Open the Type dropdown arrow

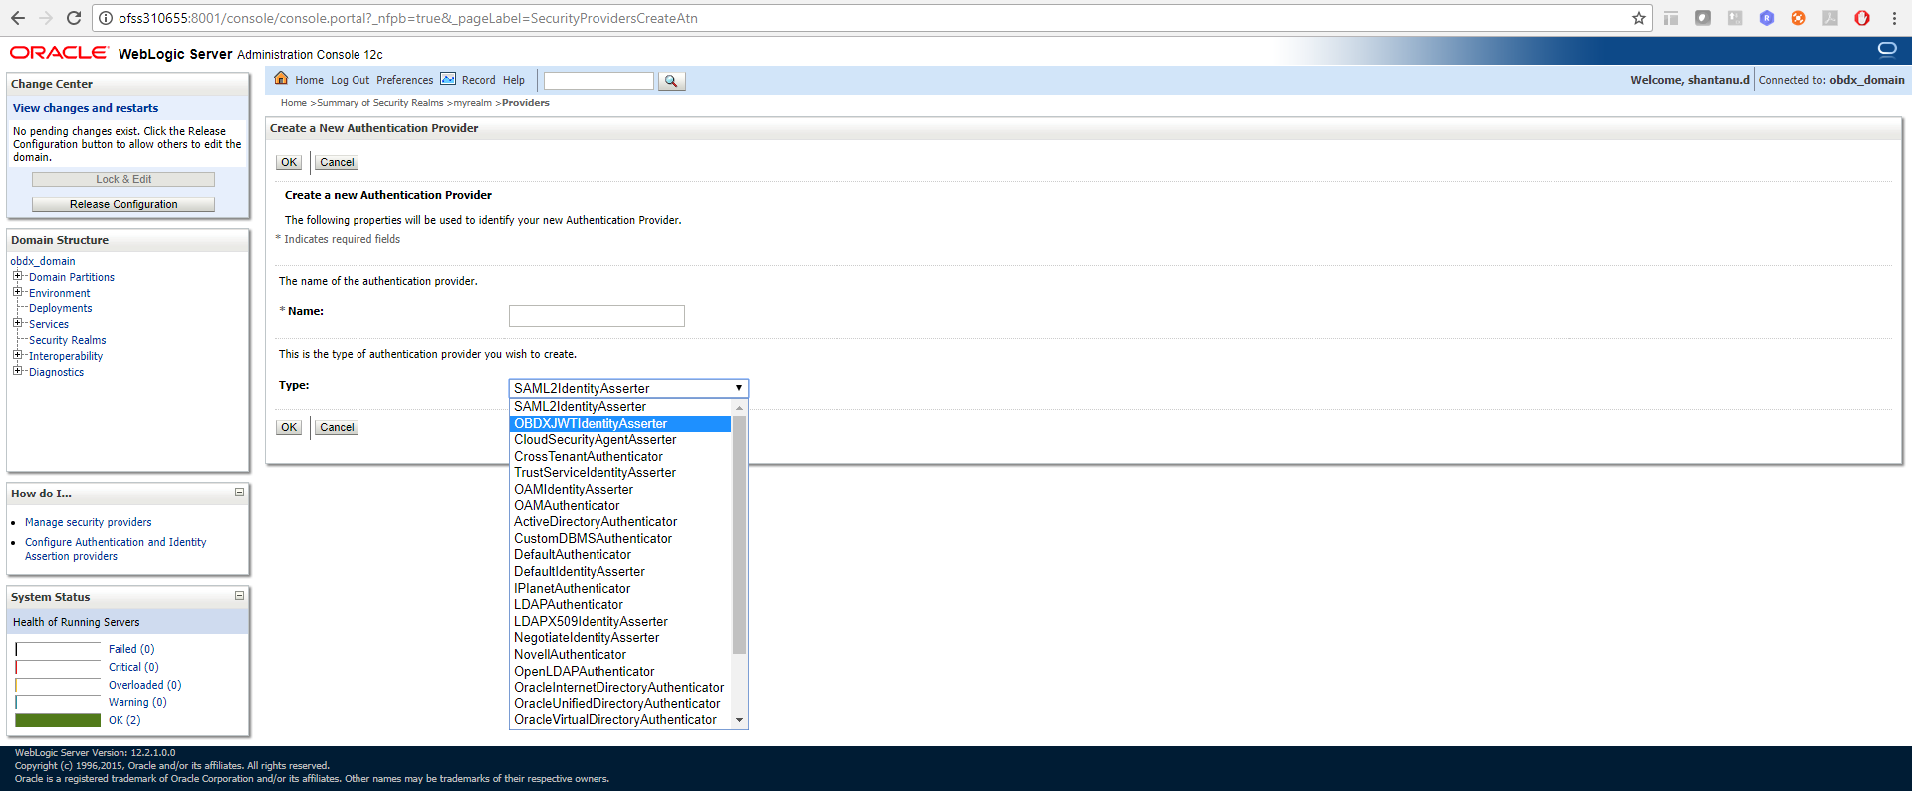click(739, 388)
